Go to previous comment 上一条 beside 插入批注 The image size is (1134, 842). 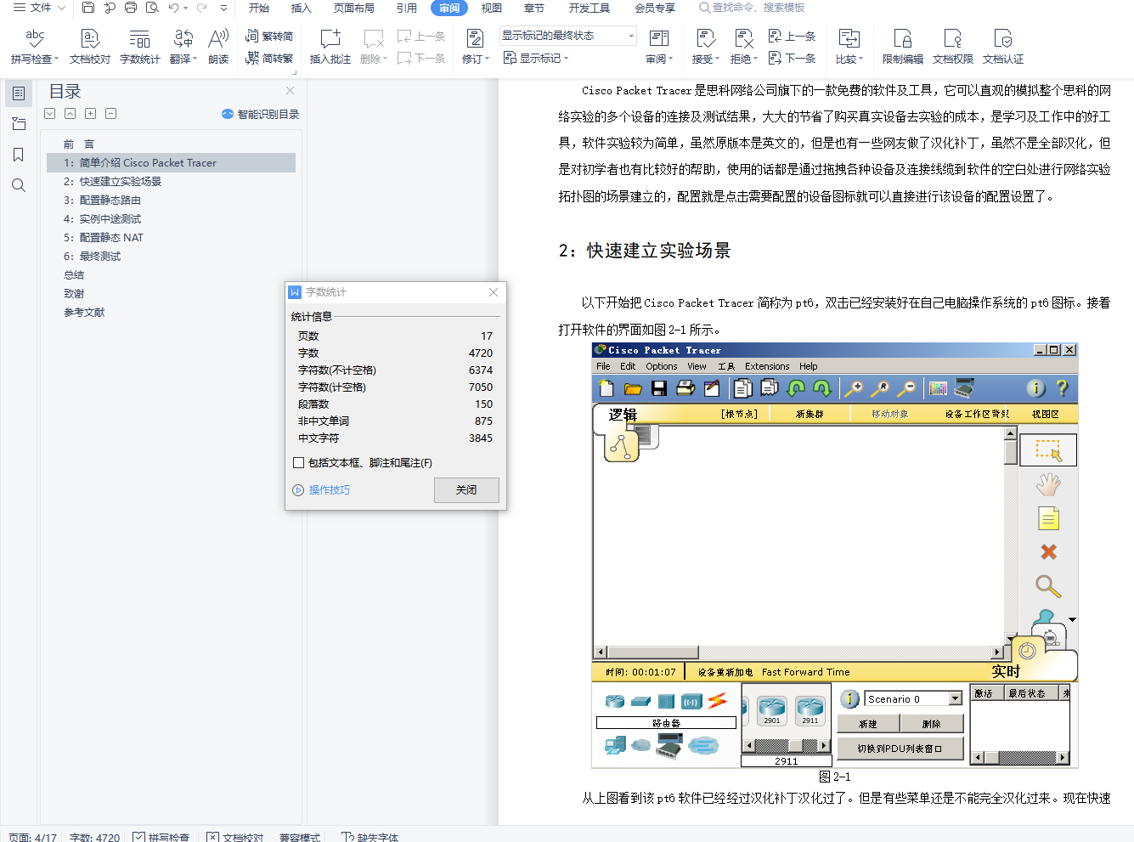tap(421, 36)
